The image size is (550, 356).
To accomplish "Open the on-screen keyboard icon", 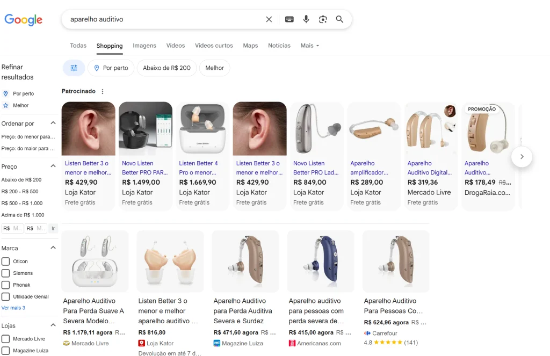I will [290, 19].
